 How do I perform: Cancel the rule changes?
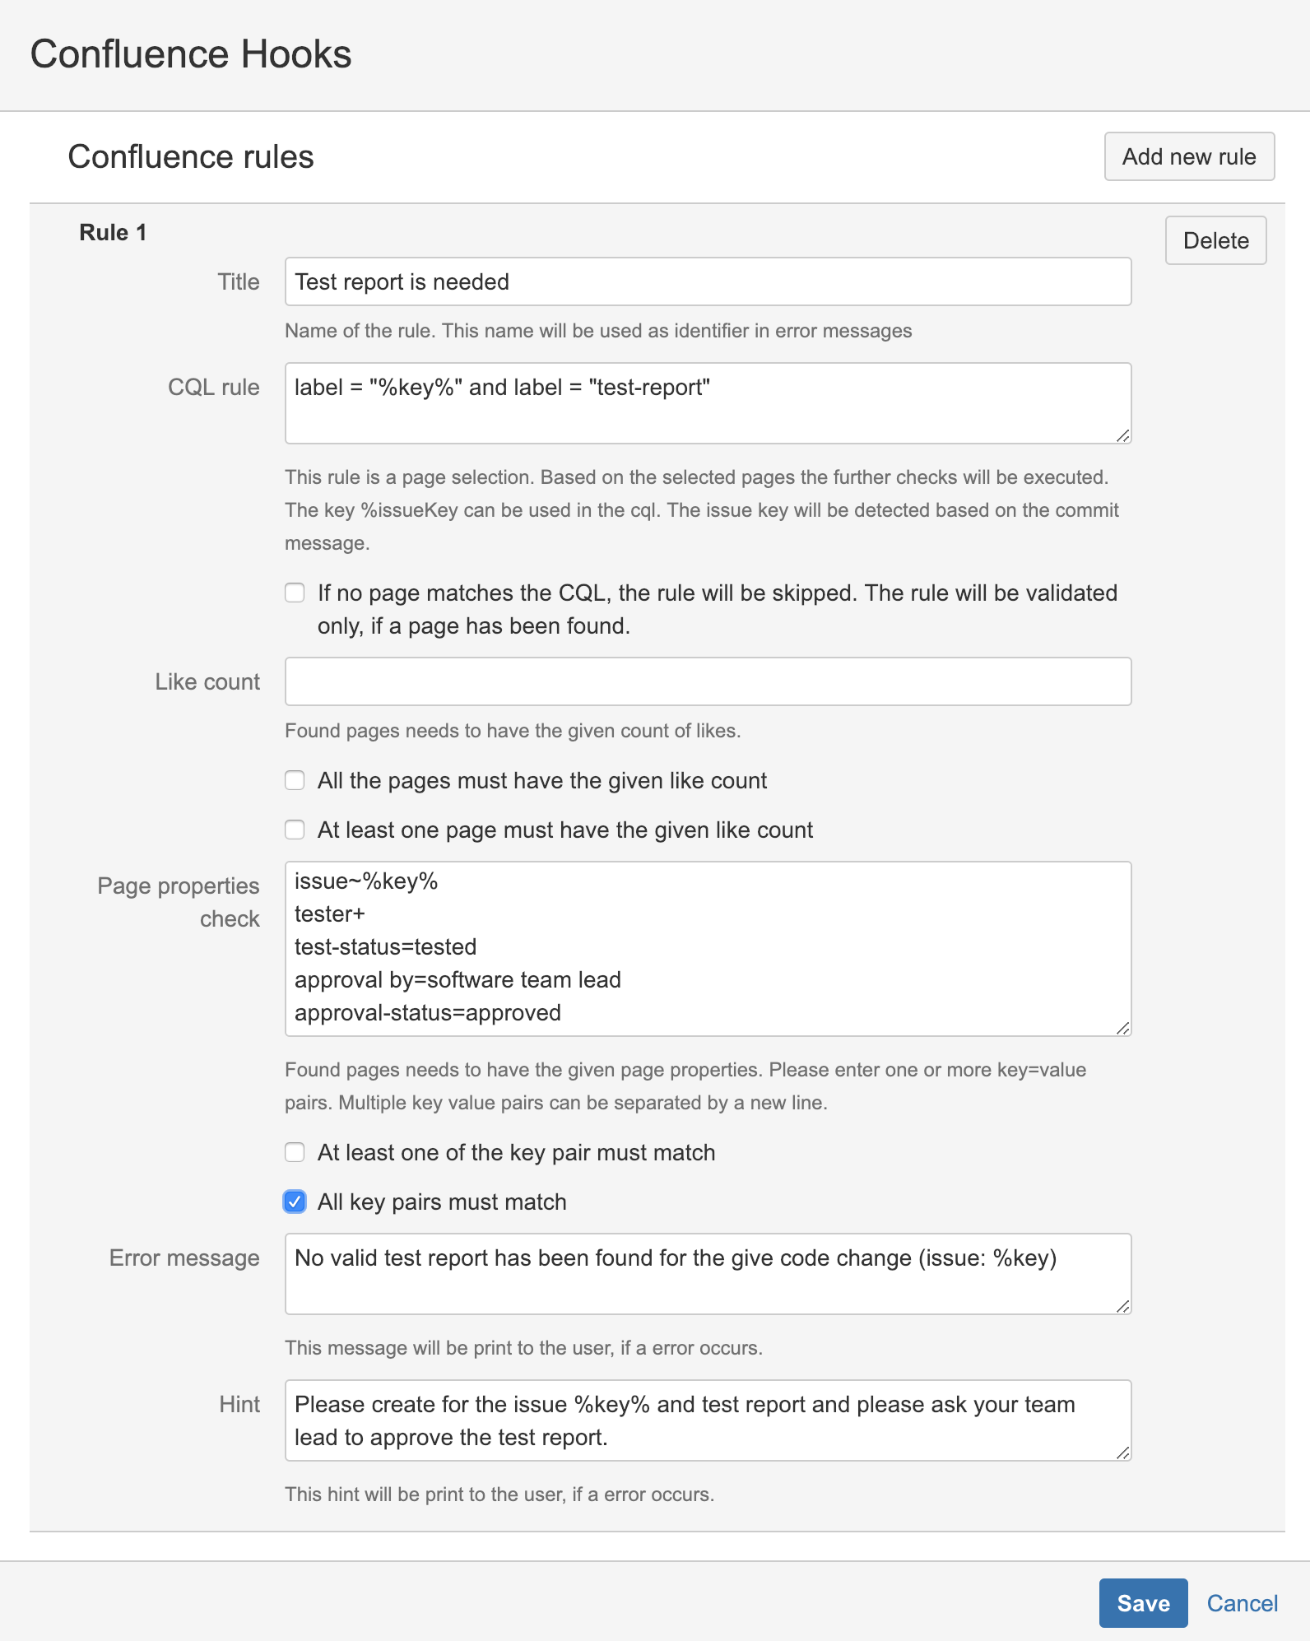pyautogui.click(x=1241, y=1603)
